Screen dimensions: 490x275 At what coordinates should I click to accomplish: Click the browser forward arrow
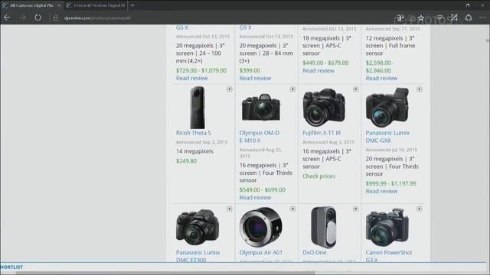(x=22, y=18)
